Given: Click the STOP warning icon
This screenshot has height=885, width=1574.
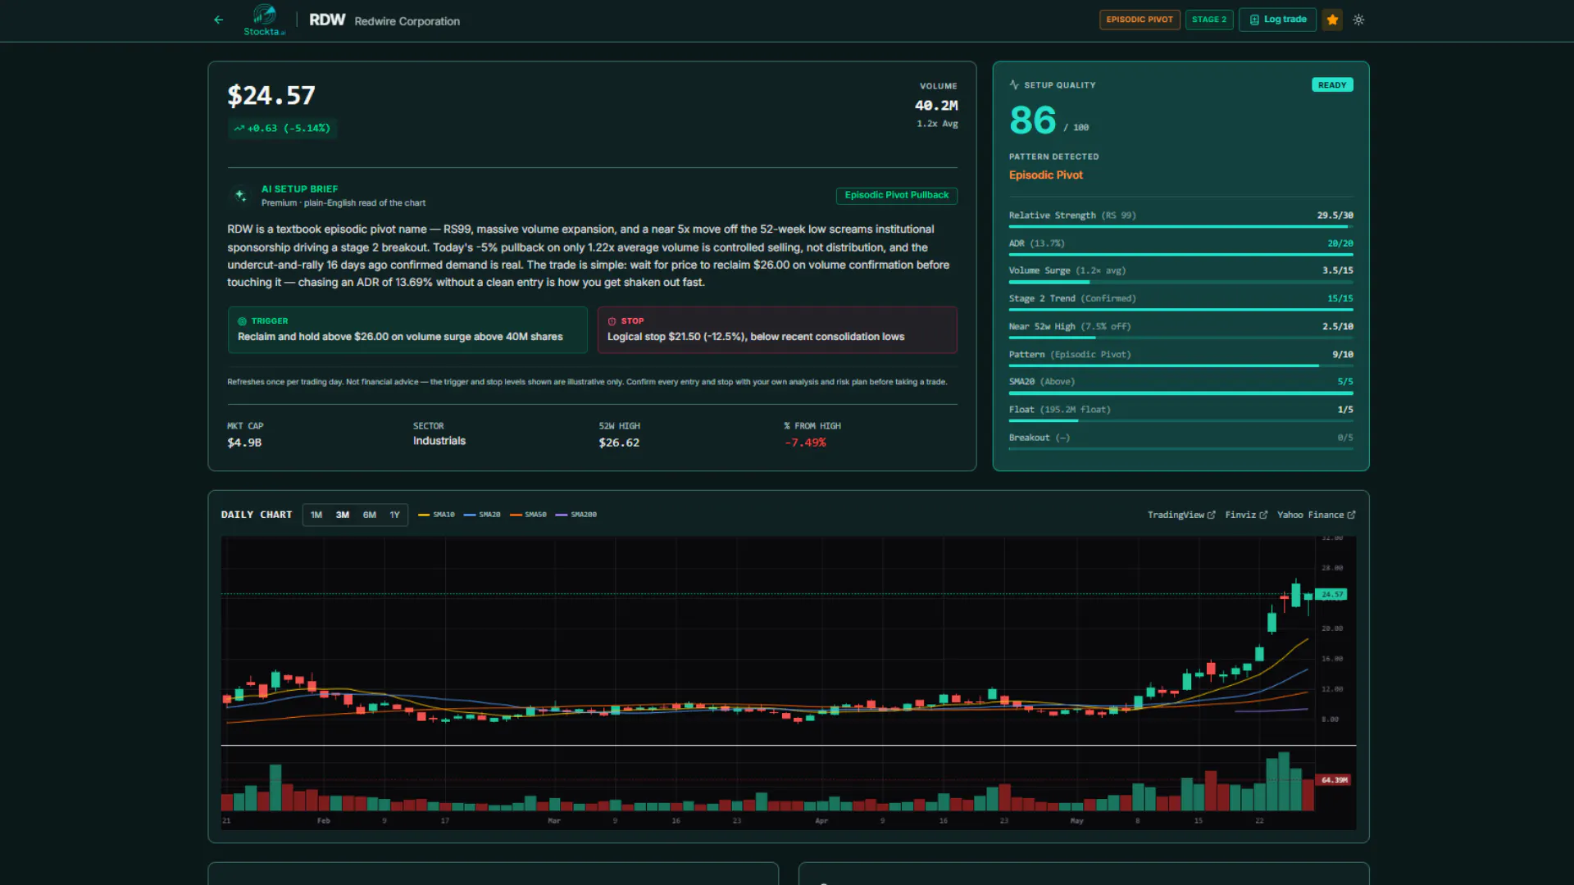Looking at the screenshot, I should point(612,321).
